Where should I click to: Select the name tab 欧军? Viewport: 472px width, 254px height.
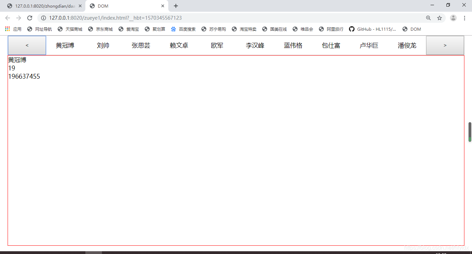pyautogui.click(x=217, y=45)
